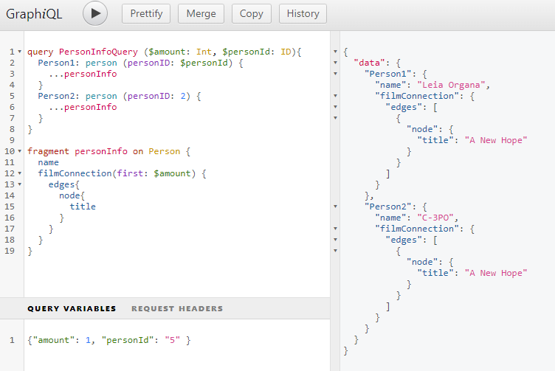Click "A New Hope" under Person2 in the response

496,273
